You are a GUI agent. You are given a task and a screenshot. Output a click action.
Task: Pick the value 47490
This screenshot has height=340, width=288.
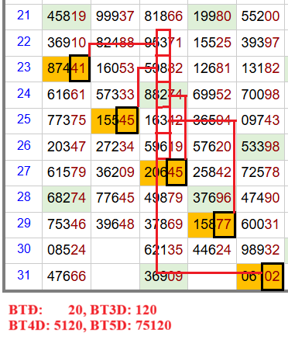pyautogui.click(x=260, y=199)
